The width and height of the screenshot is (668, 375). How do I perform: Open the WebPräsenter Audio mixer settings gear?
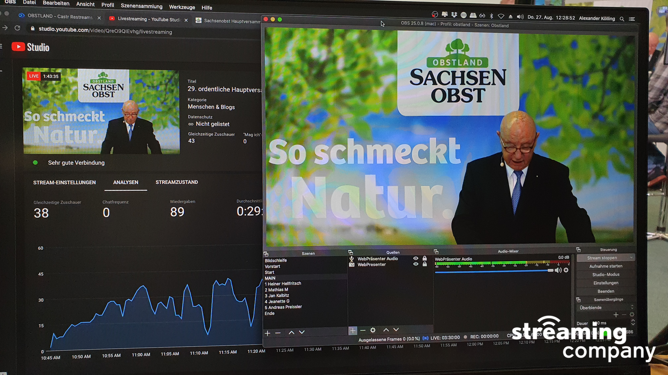pyautogui.click(x=566, y=270)
